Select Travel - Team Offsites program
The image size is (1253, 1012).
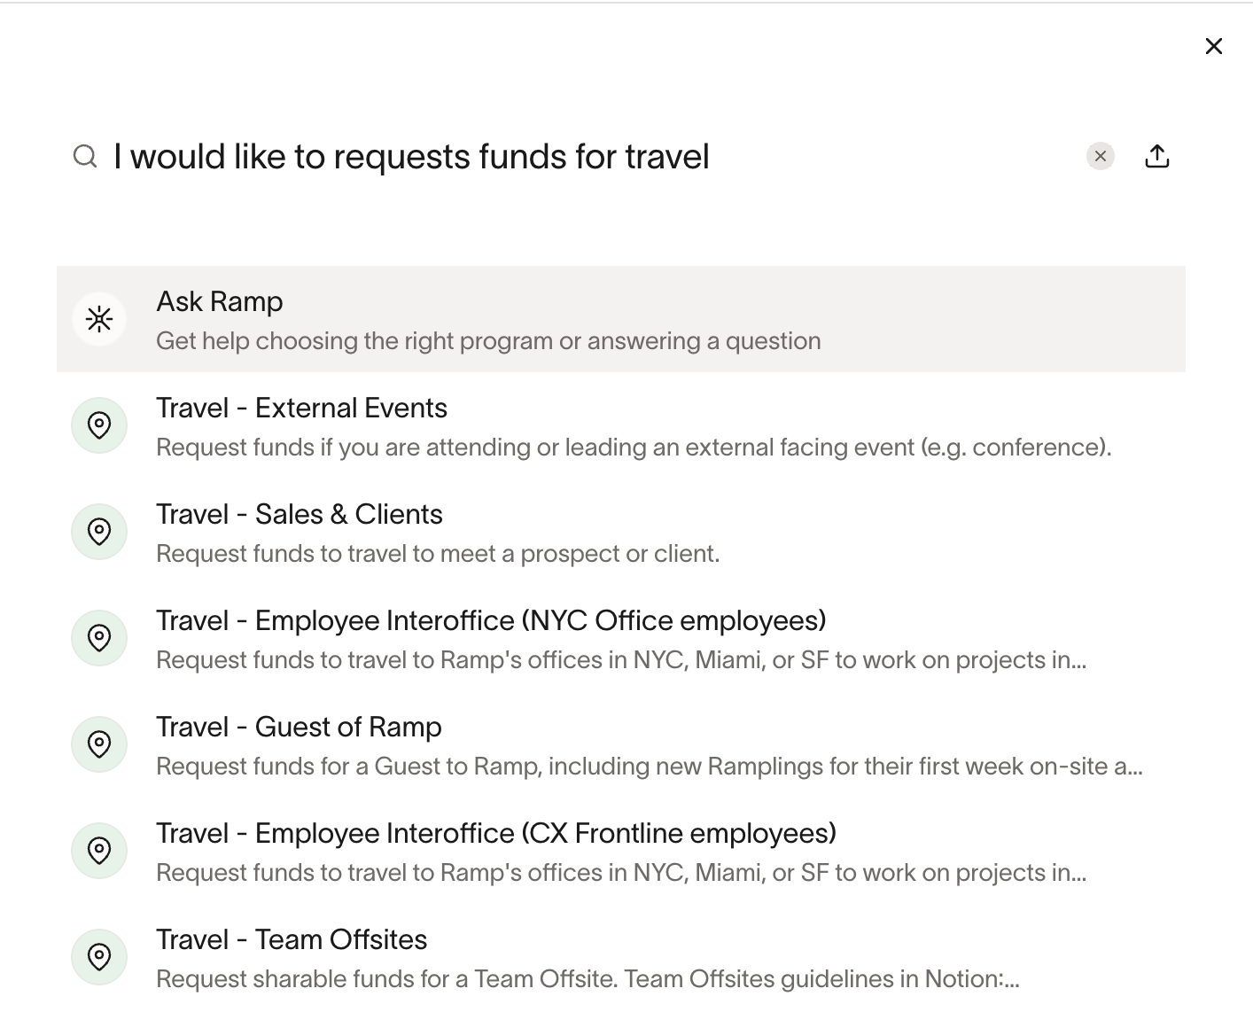(292, 940)
